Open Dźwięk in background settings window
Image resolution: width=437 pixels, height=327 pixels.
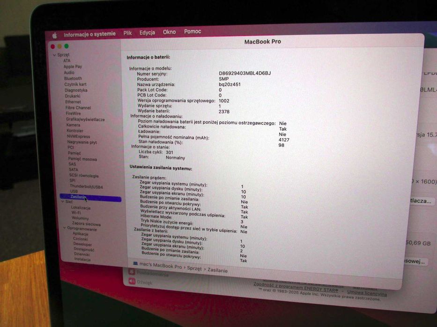[x=144, y=282]
